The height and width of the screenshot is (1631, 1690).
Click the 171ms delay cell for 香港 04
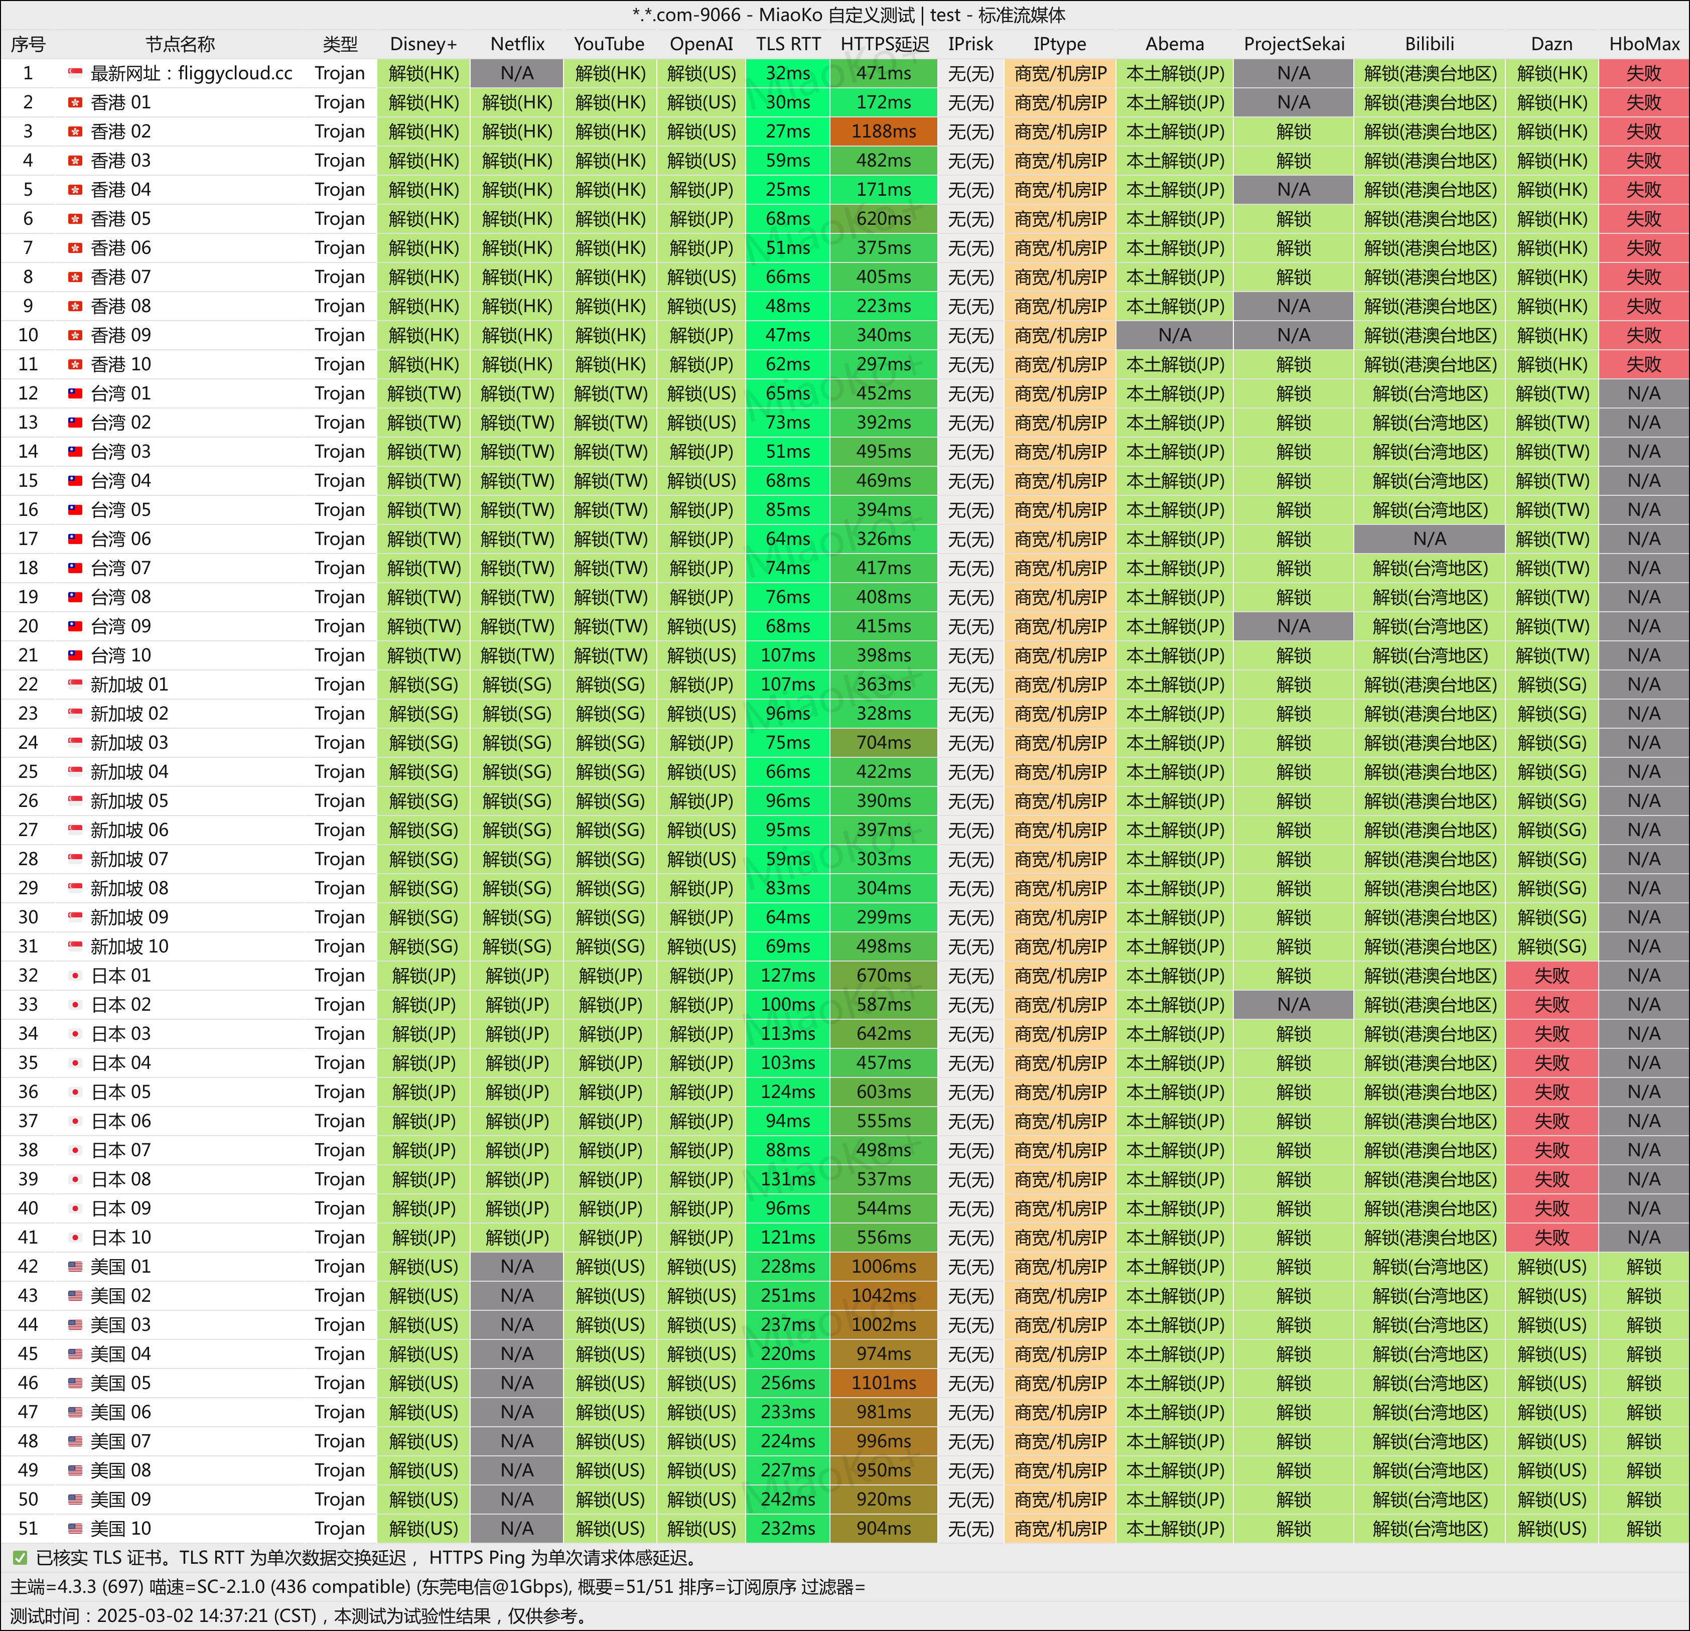884,190
